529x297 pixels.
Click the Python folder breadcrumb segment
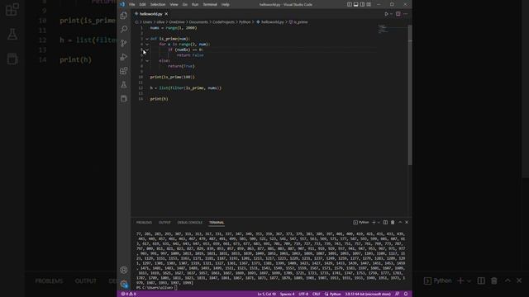pyautogui.click(x=245, y=22)
